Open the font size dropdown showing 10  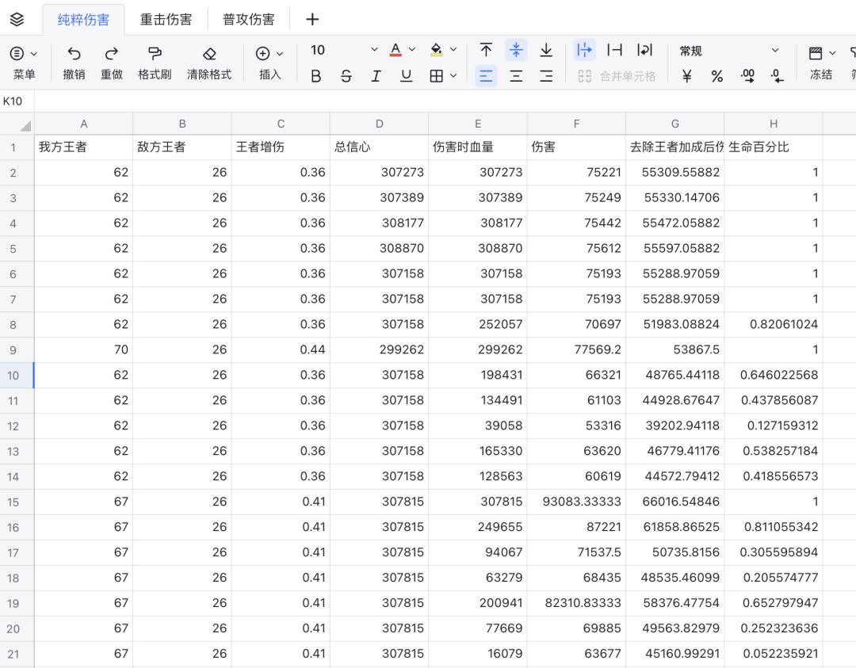344,51
